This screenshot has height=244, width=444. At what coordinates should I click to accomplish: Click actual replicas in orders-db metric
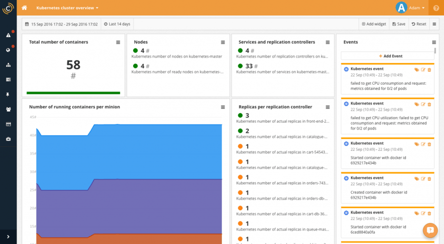click(x=282, y=199)
